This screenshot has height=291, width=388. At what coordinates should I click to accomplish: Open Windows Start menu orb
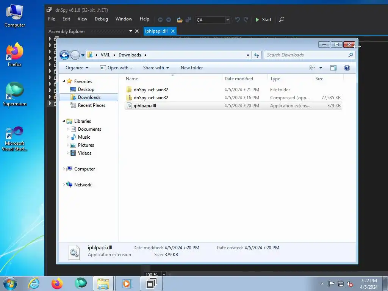[10, 283]
